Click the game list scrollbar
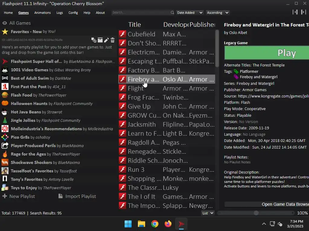The width and height of the screenshot is (309, 231). (217, 48)
